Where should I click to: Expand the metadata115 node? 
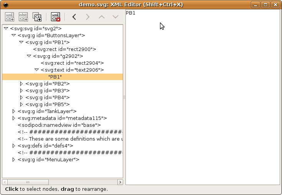pyautogui.click(x=13, y=118)
